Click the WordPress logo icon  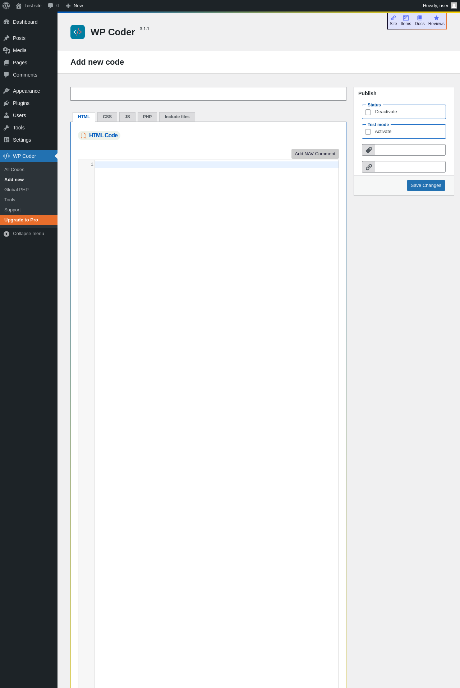[x=6, y=6]
